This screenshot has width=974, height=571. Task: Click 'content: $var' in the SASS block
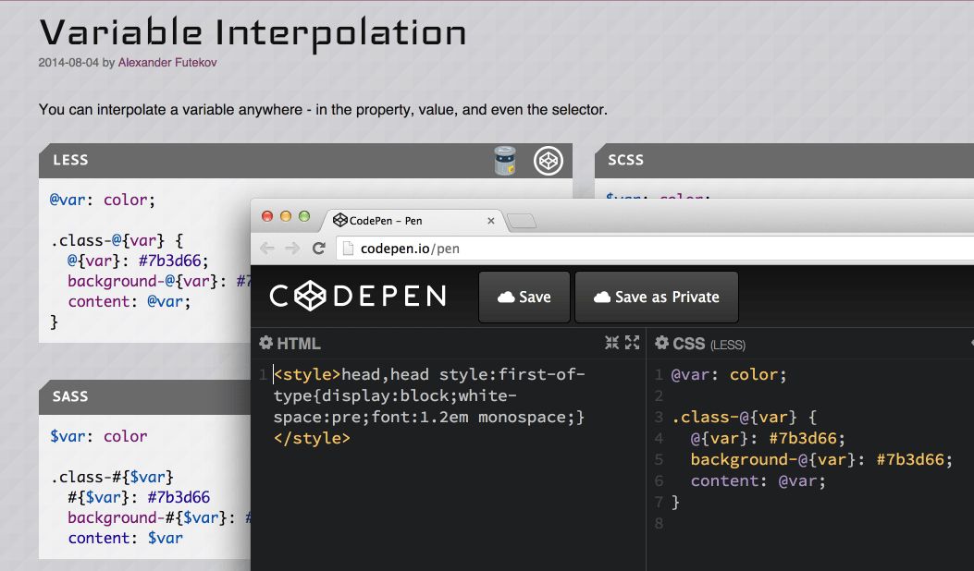click(x=126, y=538)
